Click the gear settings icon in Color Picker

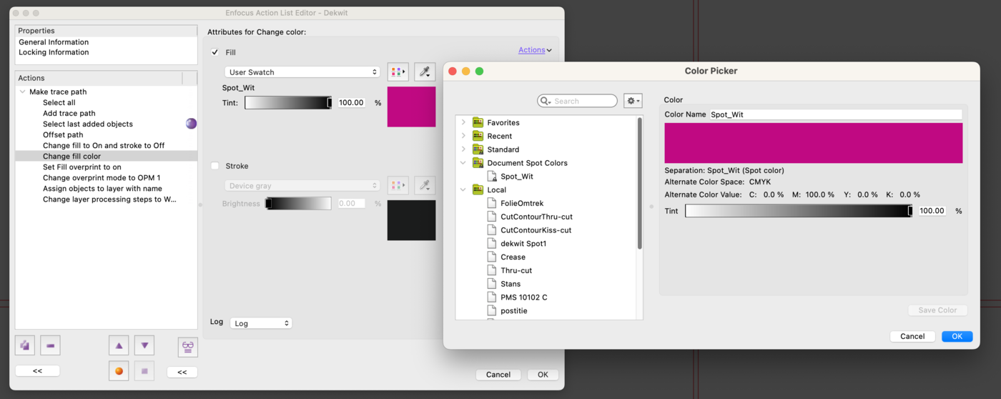[633, 101]
